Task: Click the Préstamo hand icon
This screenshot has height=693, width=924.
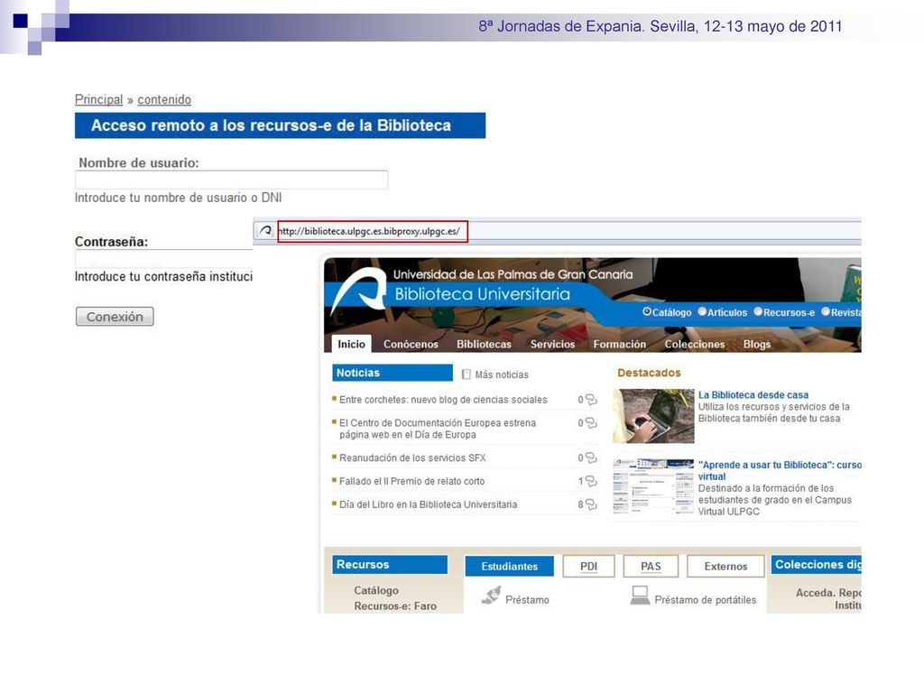Action: (x=491, y=596)
